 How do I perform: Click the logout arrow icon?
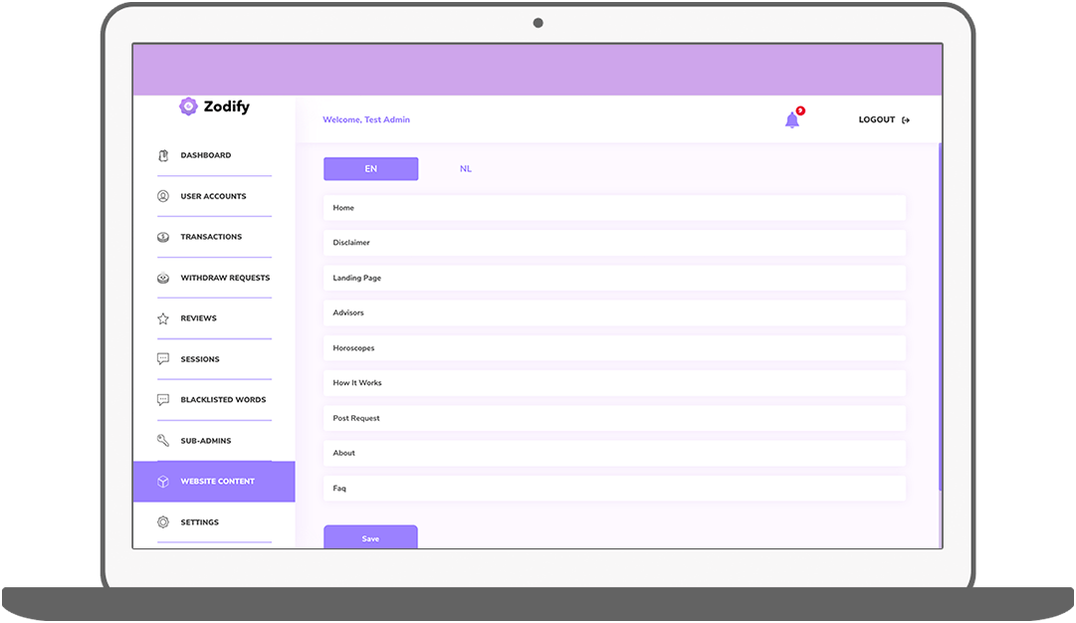pos(906,120)
